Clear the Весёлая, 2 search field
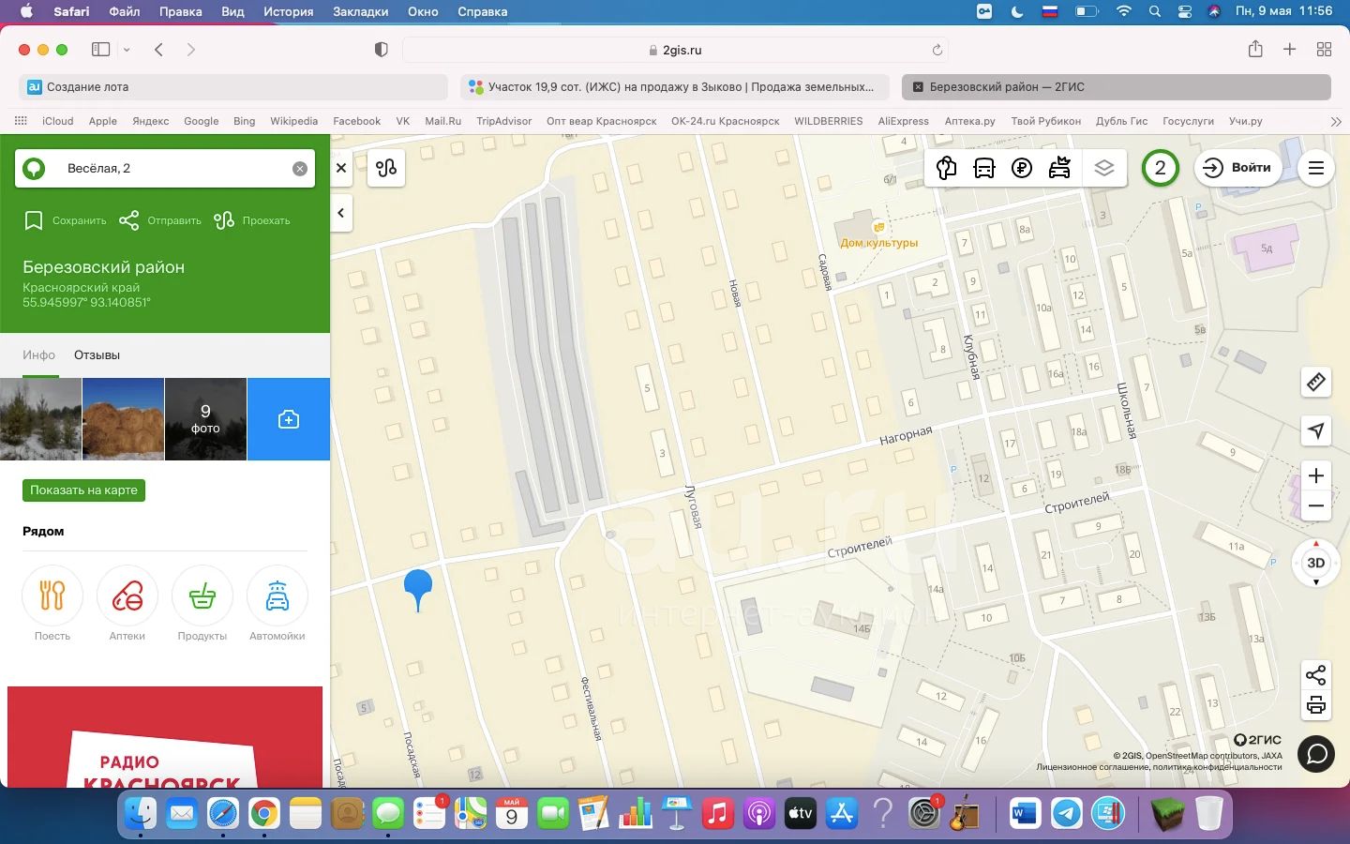1350x844 pixels. (x=300, y=169)
